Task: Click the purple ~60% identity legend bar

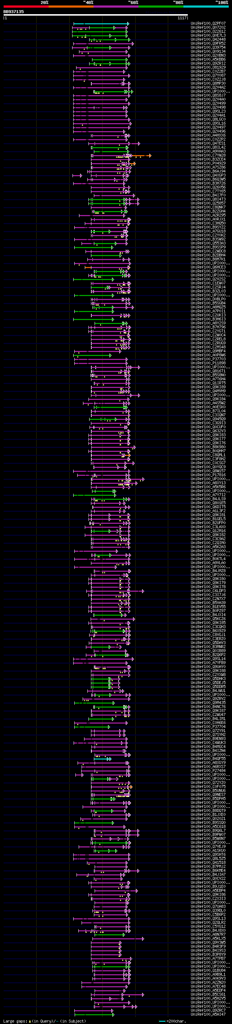Action: click(116, 7)
